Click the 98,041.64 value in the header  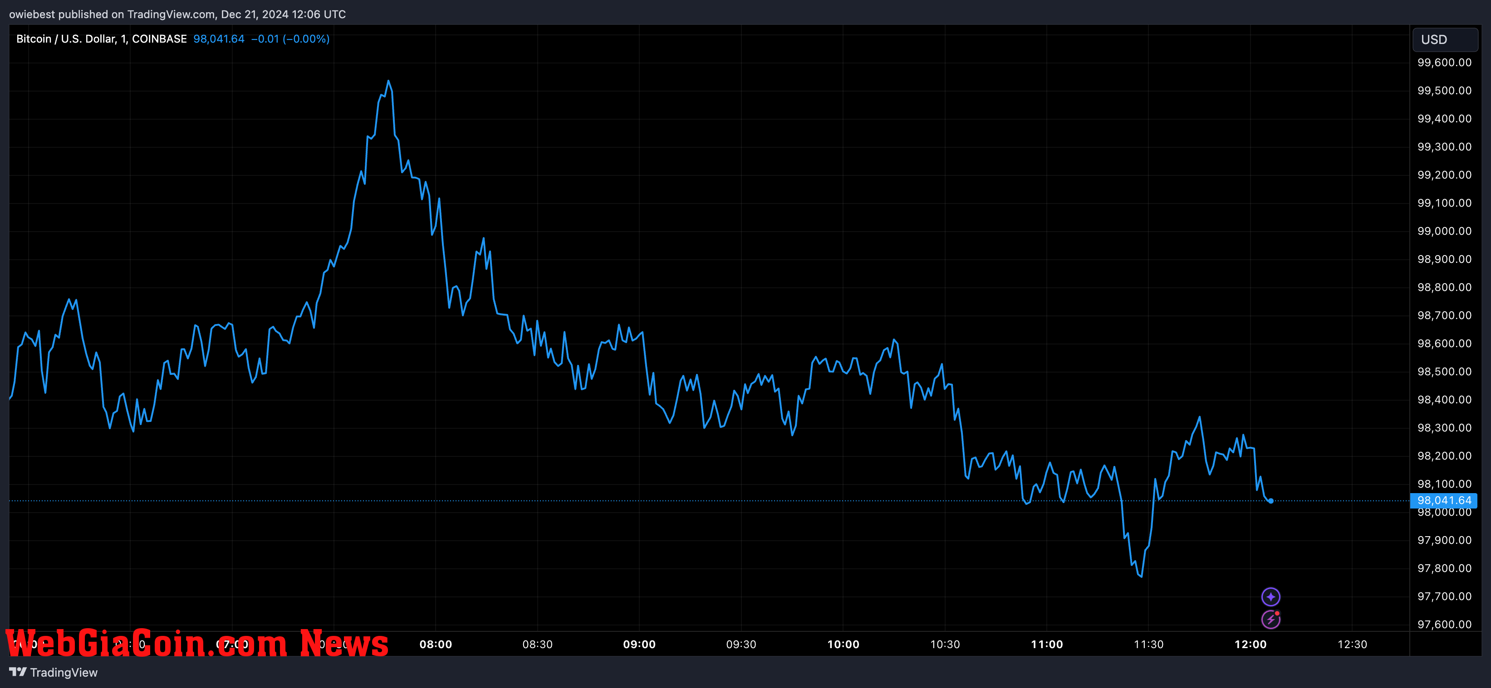(x=219, y=39)
